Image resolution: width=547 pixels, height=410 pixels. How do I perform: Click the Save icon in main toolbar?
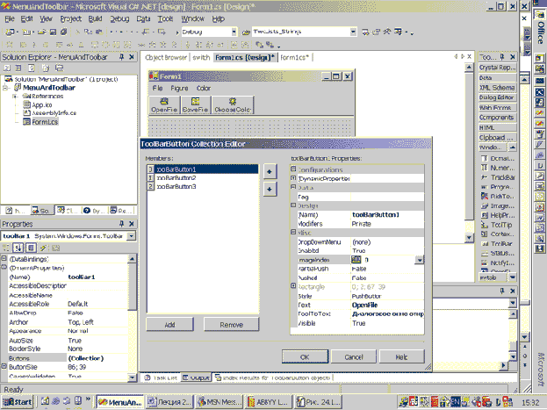54,32
